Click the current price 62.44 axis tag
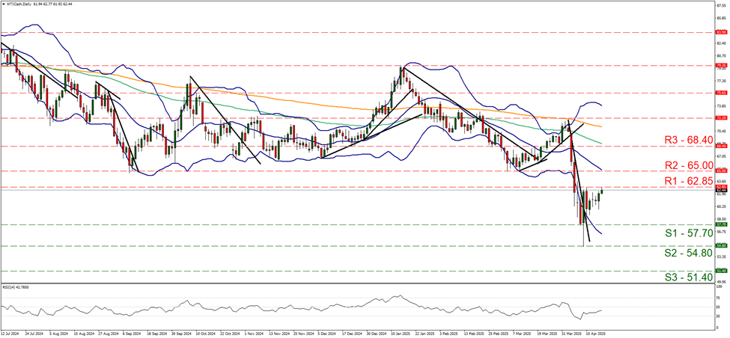The width and height of the screenshot is (730, 338). coord(721,190)
